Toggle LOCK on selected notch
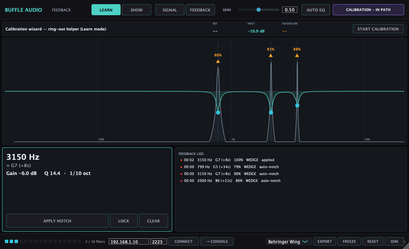 pyautogui.click(x=124, y=221)
